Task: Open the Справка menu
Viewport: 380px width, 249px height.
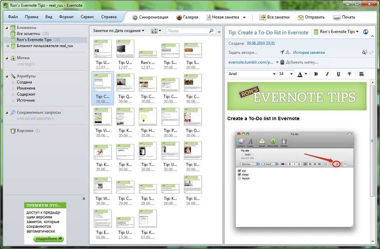Action: pyautogui.click(x=109, y=17)
